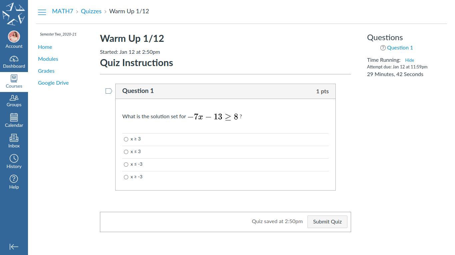This screenshot has width=455, height=255.
Task: Open the History clock icon
Action: (14, 158)
